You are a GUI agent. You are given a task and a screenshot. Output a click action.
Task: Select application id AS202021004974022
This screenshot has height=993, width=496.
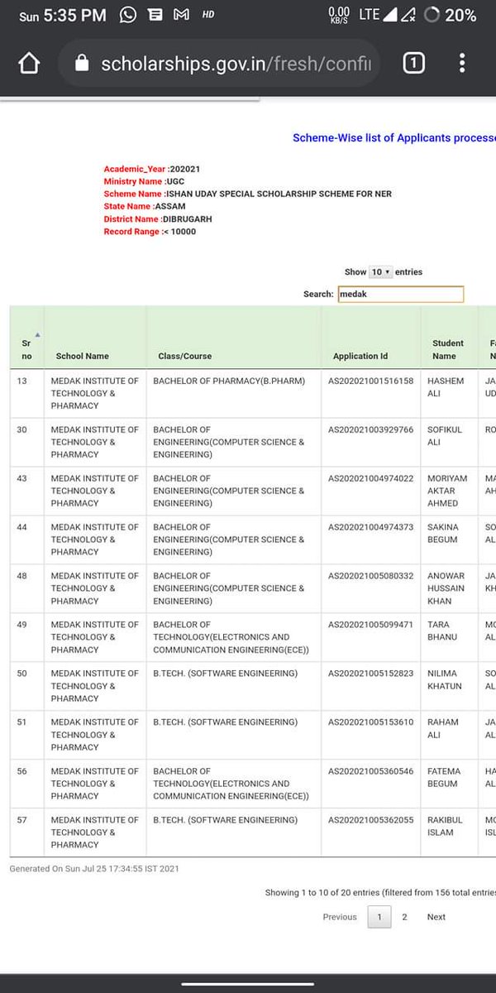click(x=371, y=478)
